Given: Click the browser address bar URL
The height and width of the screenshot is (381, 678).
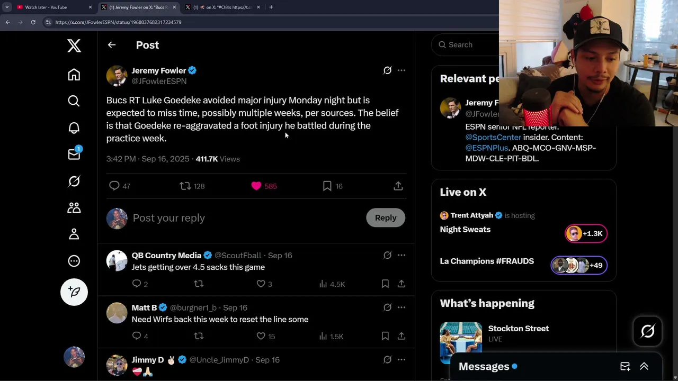Looking at the screenshot, I should (x=118, y=22).
